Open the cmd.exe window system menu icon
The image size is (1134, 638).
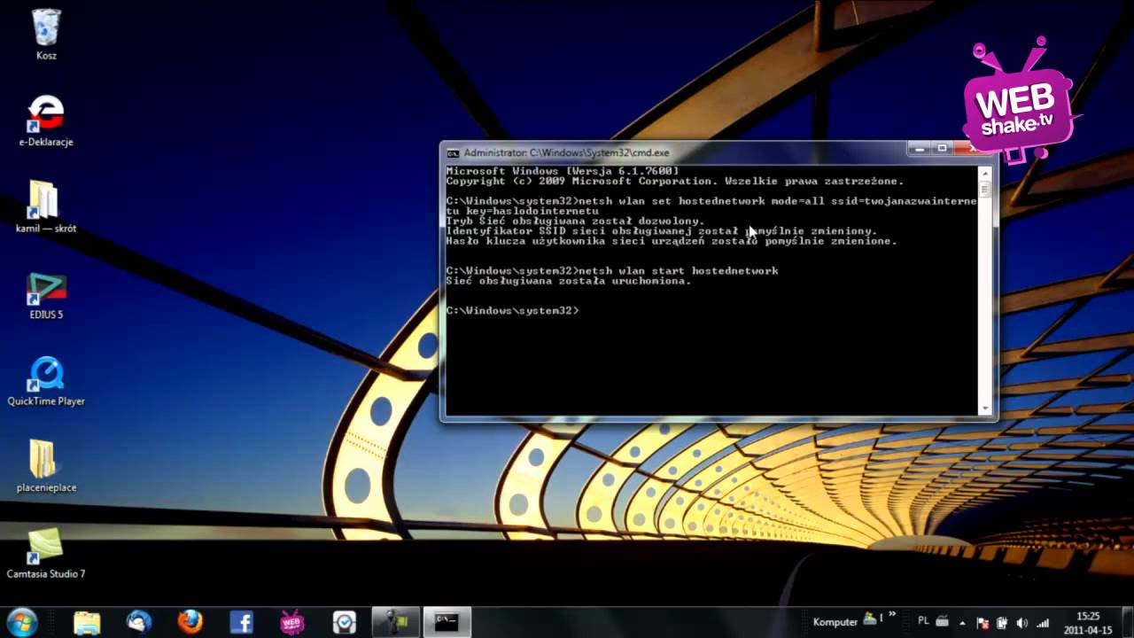(453, 152)
